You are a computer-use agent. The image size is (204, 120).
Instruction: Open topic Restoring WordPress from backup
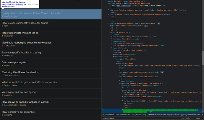(21, 72)
